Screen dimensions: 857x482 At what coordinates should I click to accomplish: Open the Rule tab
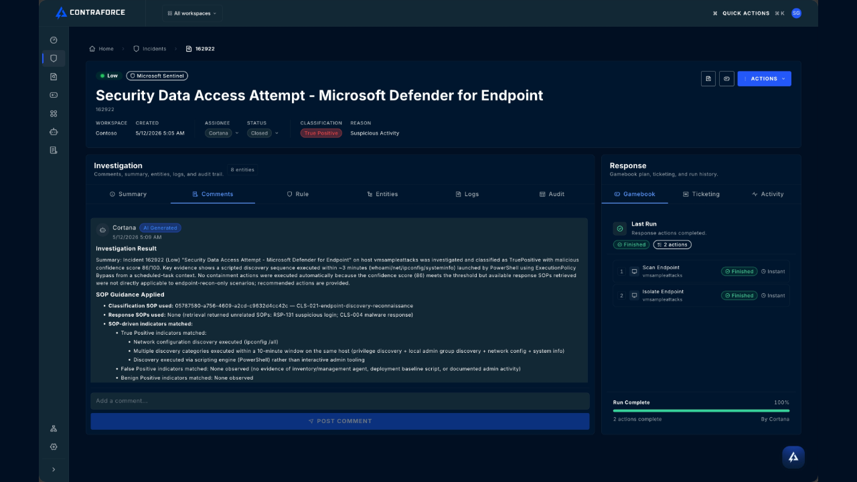pyautogui.click(x=297, y=194)
